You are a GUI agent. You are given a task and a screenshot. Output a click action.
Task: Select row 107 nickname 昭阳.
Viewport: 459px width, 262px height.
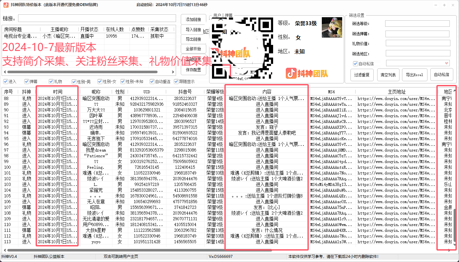(x=96, y=207)
